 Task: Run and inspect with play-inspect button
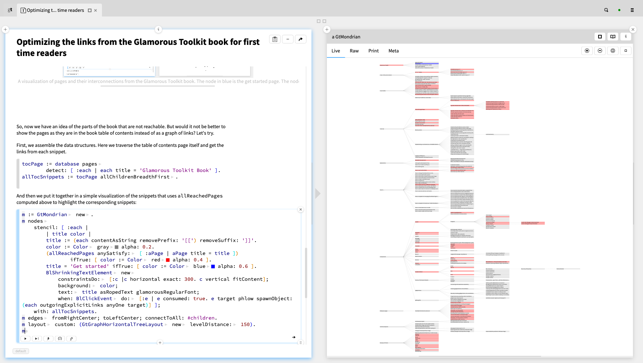[x=37, y=339]
